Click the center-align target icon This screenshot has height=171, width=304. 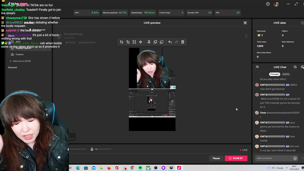click(x=141, y=42)
